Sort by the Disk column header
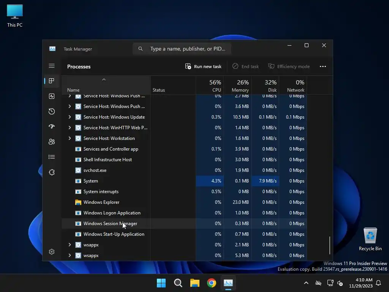Image resolution: width=389 pixels, height=292 pixels. (266, 85)
